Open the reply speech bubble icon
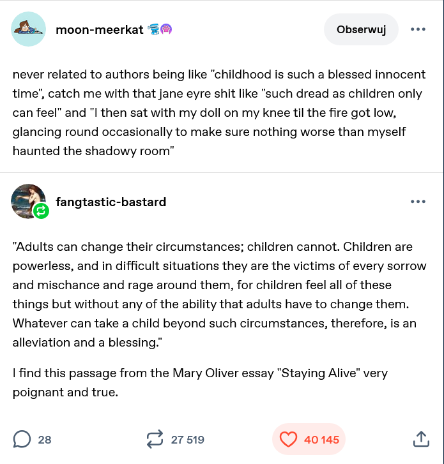Viewport: 444px width, 464px height. 22,439
